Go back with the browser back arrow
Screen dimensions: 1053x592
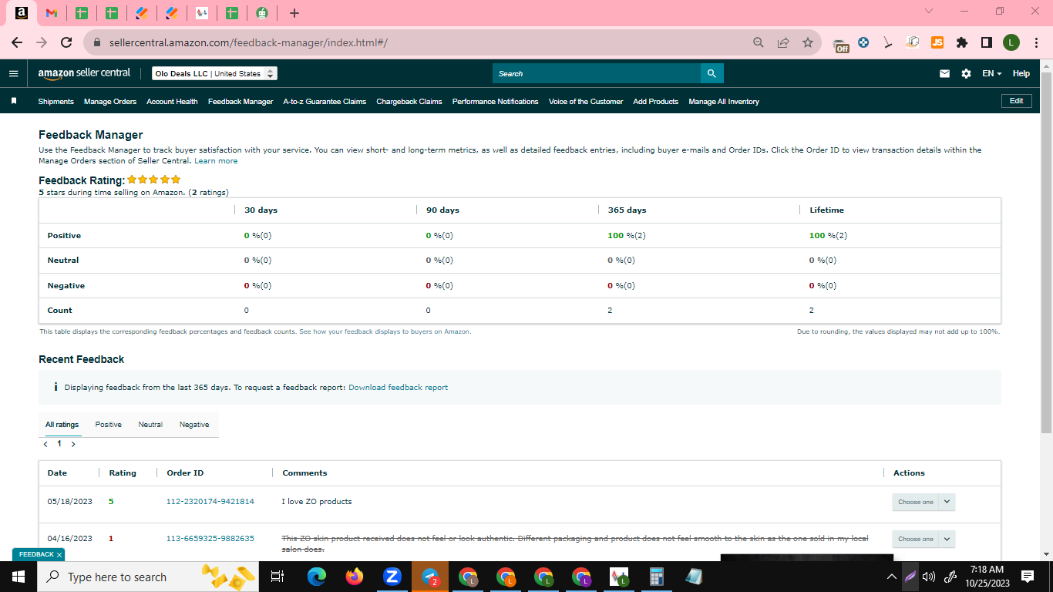[17, 42]
